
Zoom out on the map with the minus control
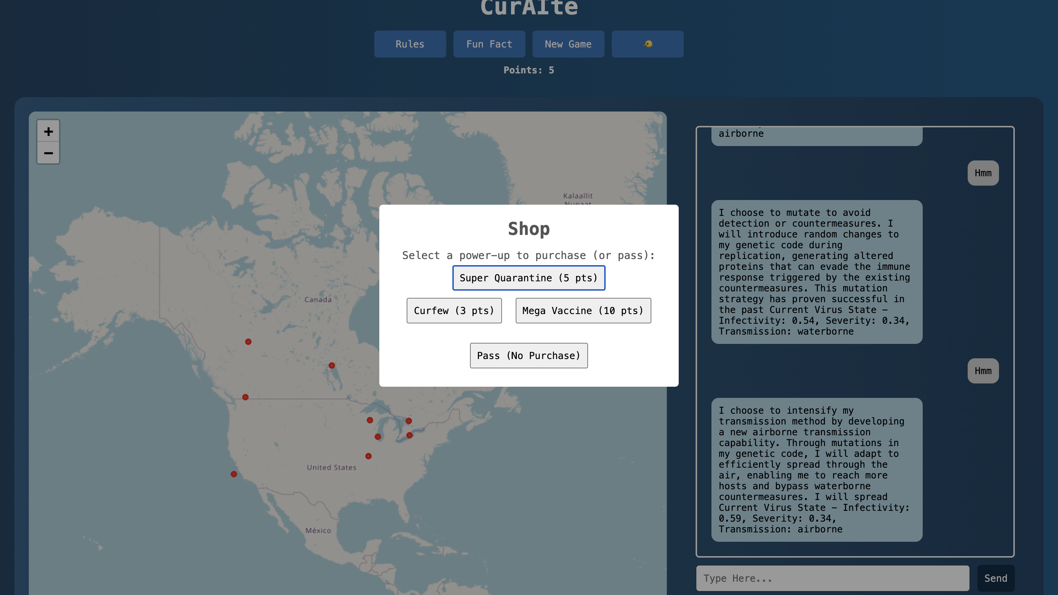(48, 153)
